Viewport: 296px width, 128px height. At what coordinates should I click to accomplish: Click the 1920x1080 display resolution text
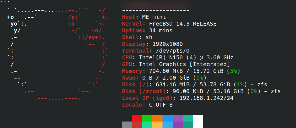tap(168, 44)
